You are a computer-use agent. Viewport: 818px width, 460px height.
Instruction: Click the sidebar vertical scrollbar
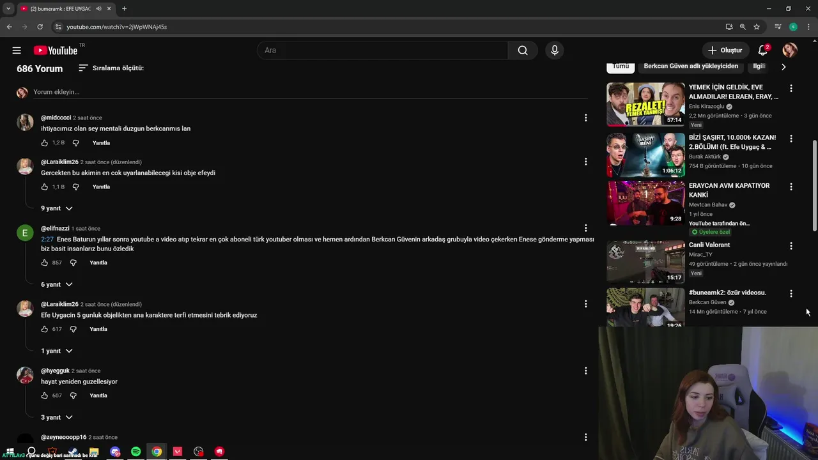(x=814, y=185)
